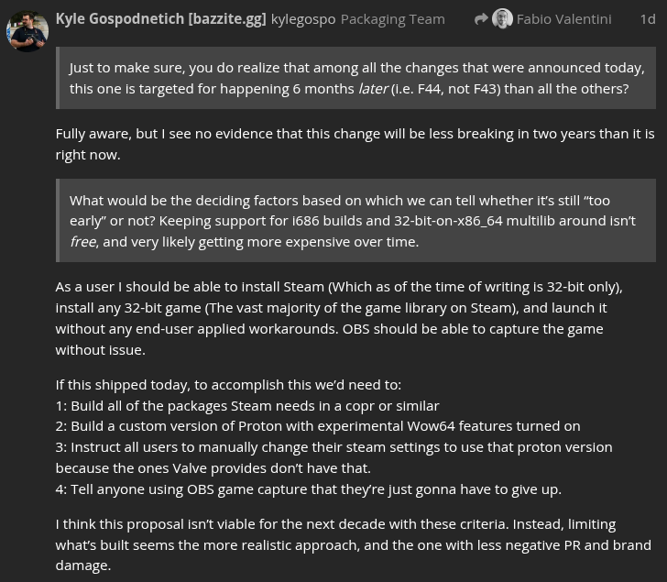Viewport: 667px width, 582px height.
Task: Click step 1 about building Steam packages
Action: pyautogui.click(x=247, y=405)
